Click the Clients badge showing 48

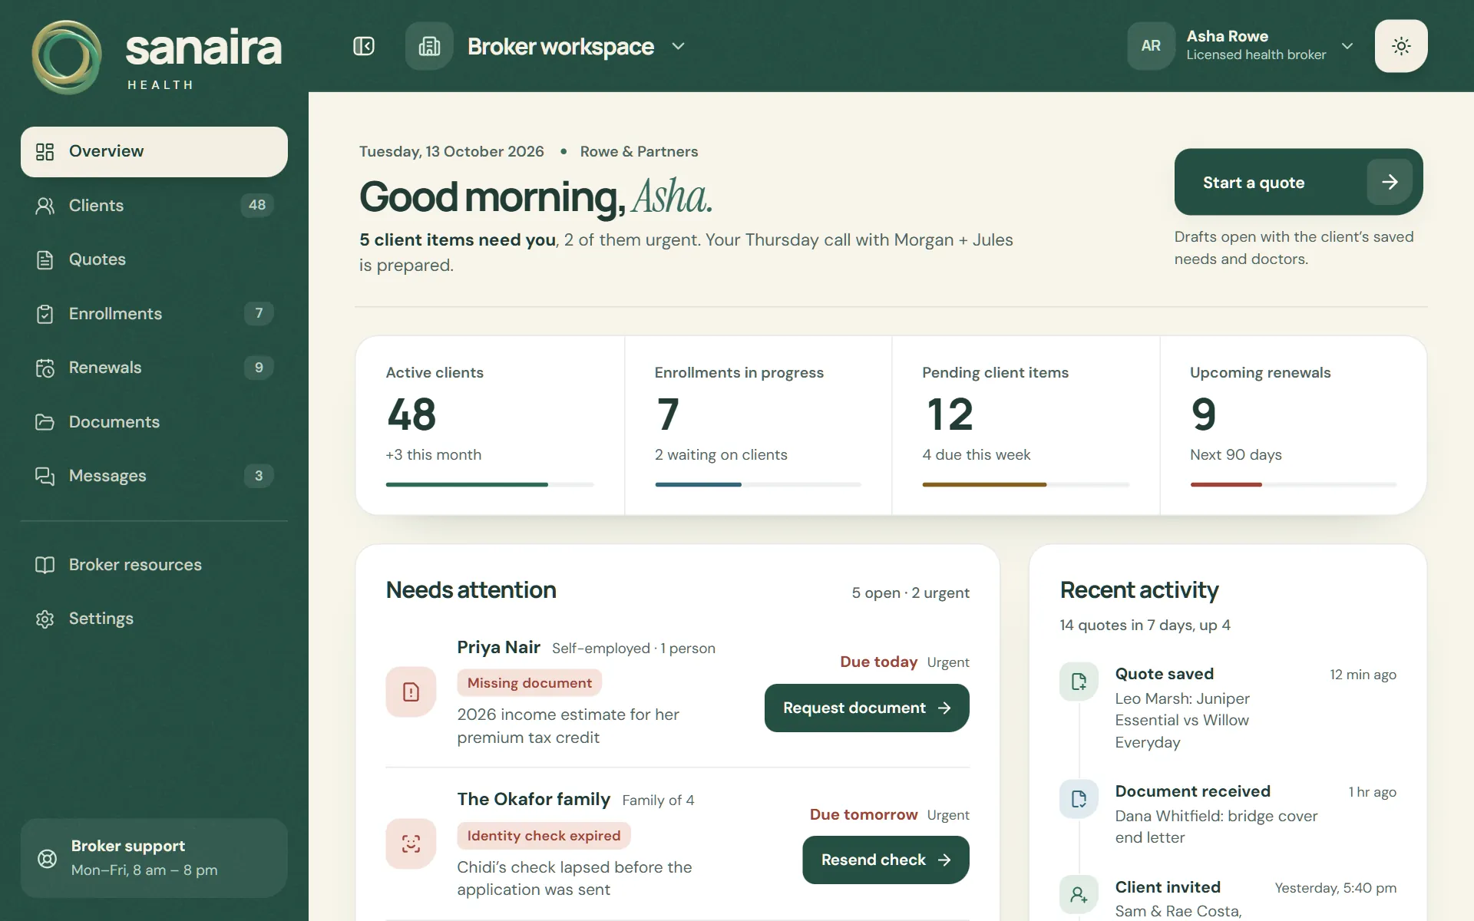pos(257,205)
